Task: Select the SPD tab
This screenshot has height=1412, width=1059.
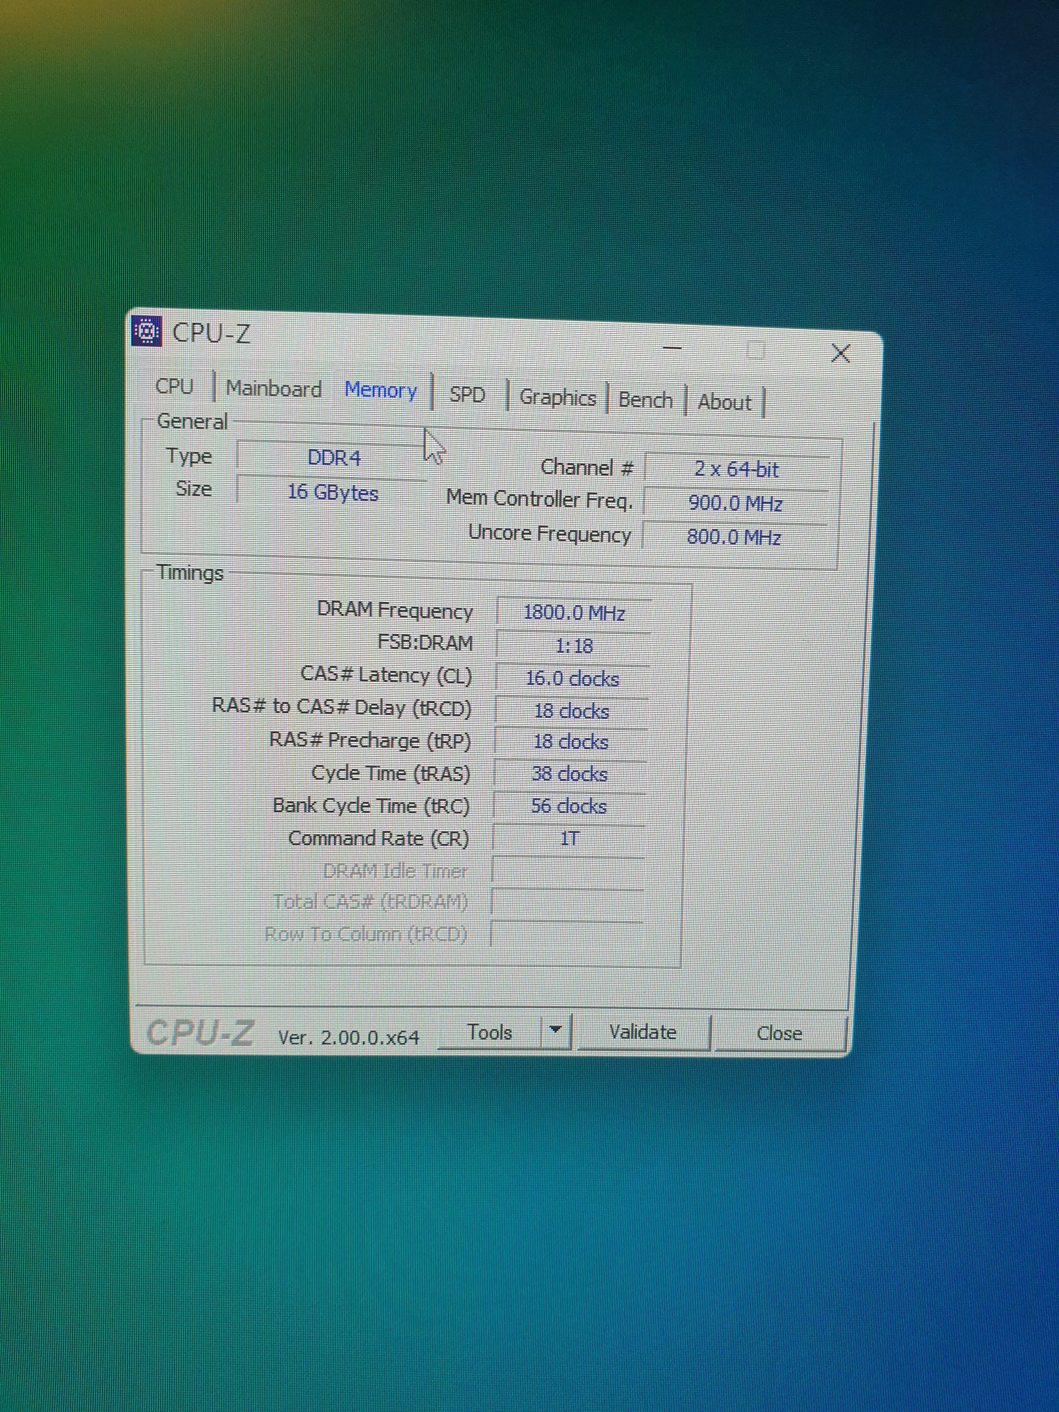Action: (x=467, y=394)
